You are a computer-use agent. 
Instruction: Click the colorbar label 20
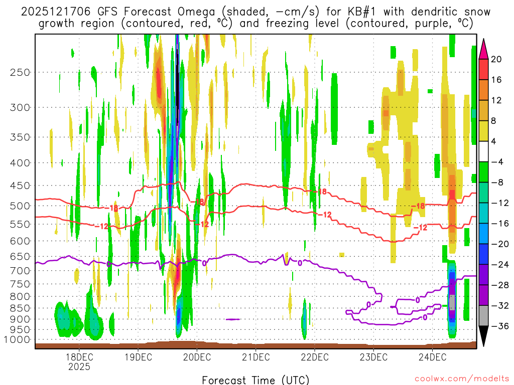point(496,59)
